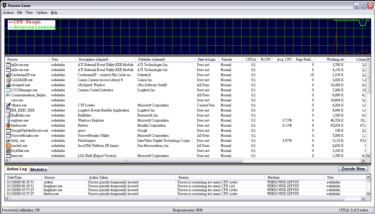375x214 pixels.
Task: Click the CALMAIN.exe process icon
Action: (8, 80)
